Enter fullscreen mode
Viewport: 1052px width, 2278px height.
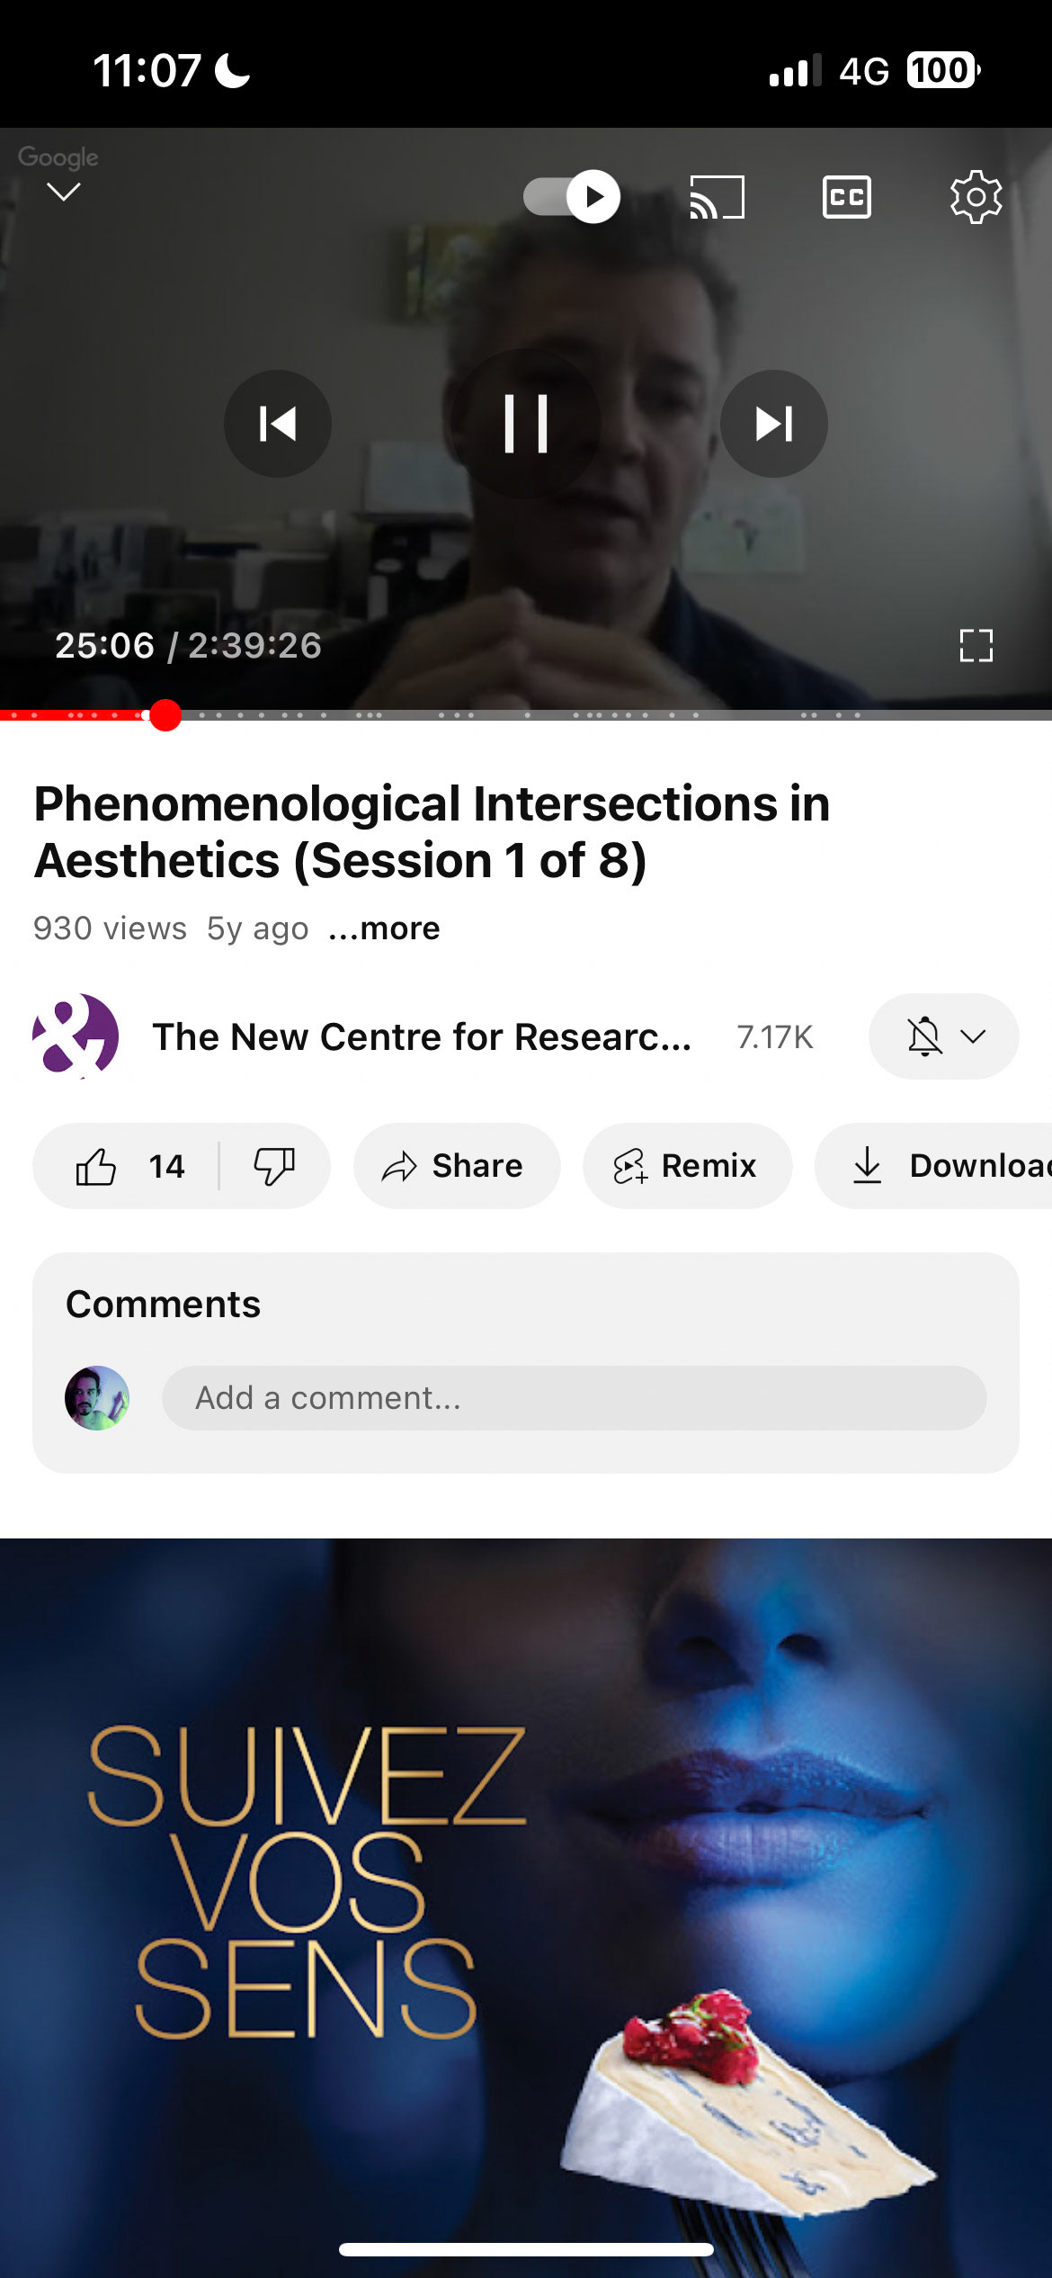pos(976,645)
